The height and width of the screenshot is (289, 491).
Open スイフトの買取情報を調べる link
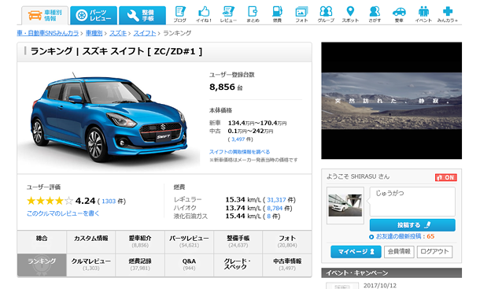[239, 152]
